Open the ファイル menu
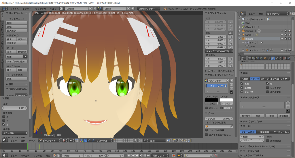The width and height of the screenshot is (295, 158). tap(14, 9)
